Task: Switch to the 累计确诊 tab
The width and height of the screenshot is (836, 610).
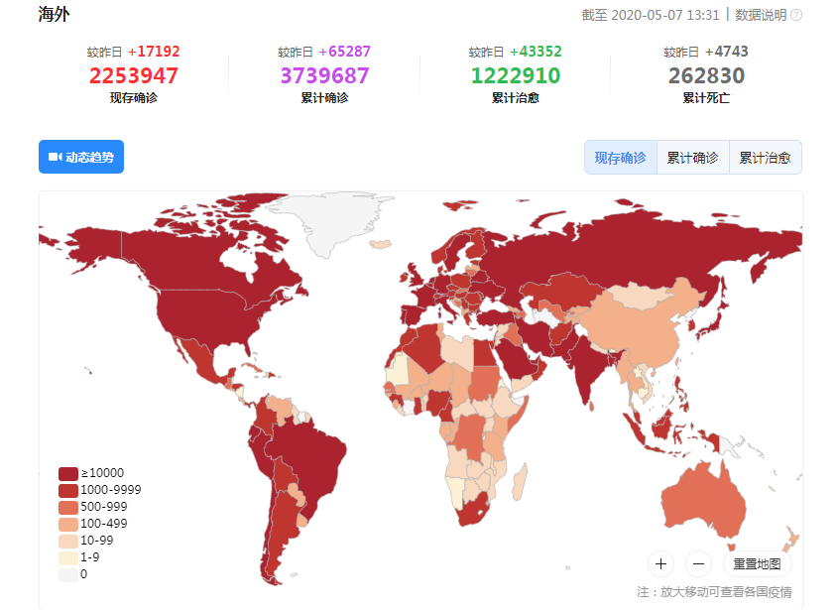Action: pyautogui.click(x=692, y=158)
